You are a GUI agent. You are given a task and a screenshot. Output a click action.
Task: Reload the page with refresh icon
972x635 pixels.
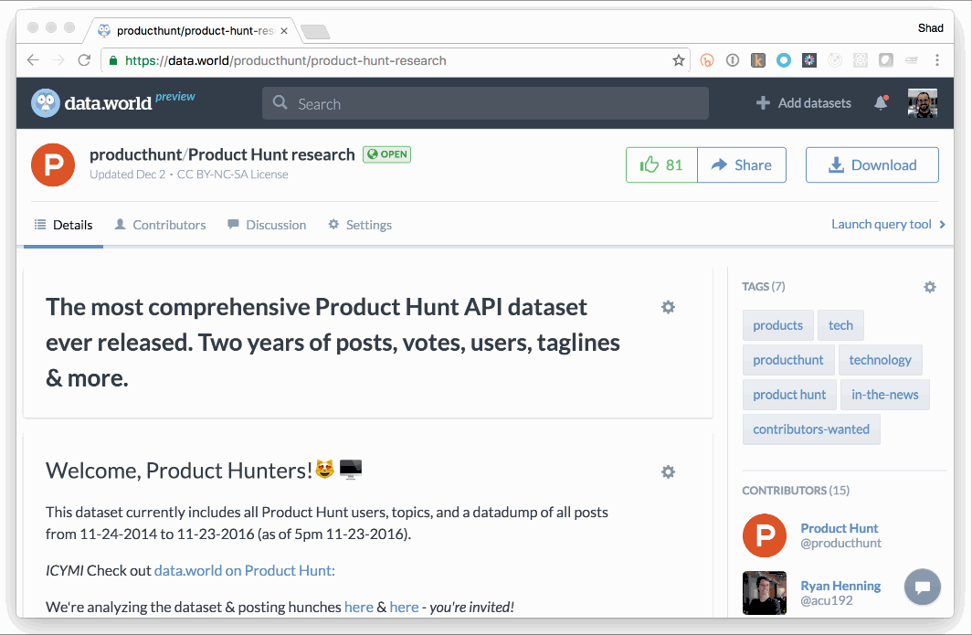(x=84, y=60)
